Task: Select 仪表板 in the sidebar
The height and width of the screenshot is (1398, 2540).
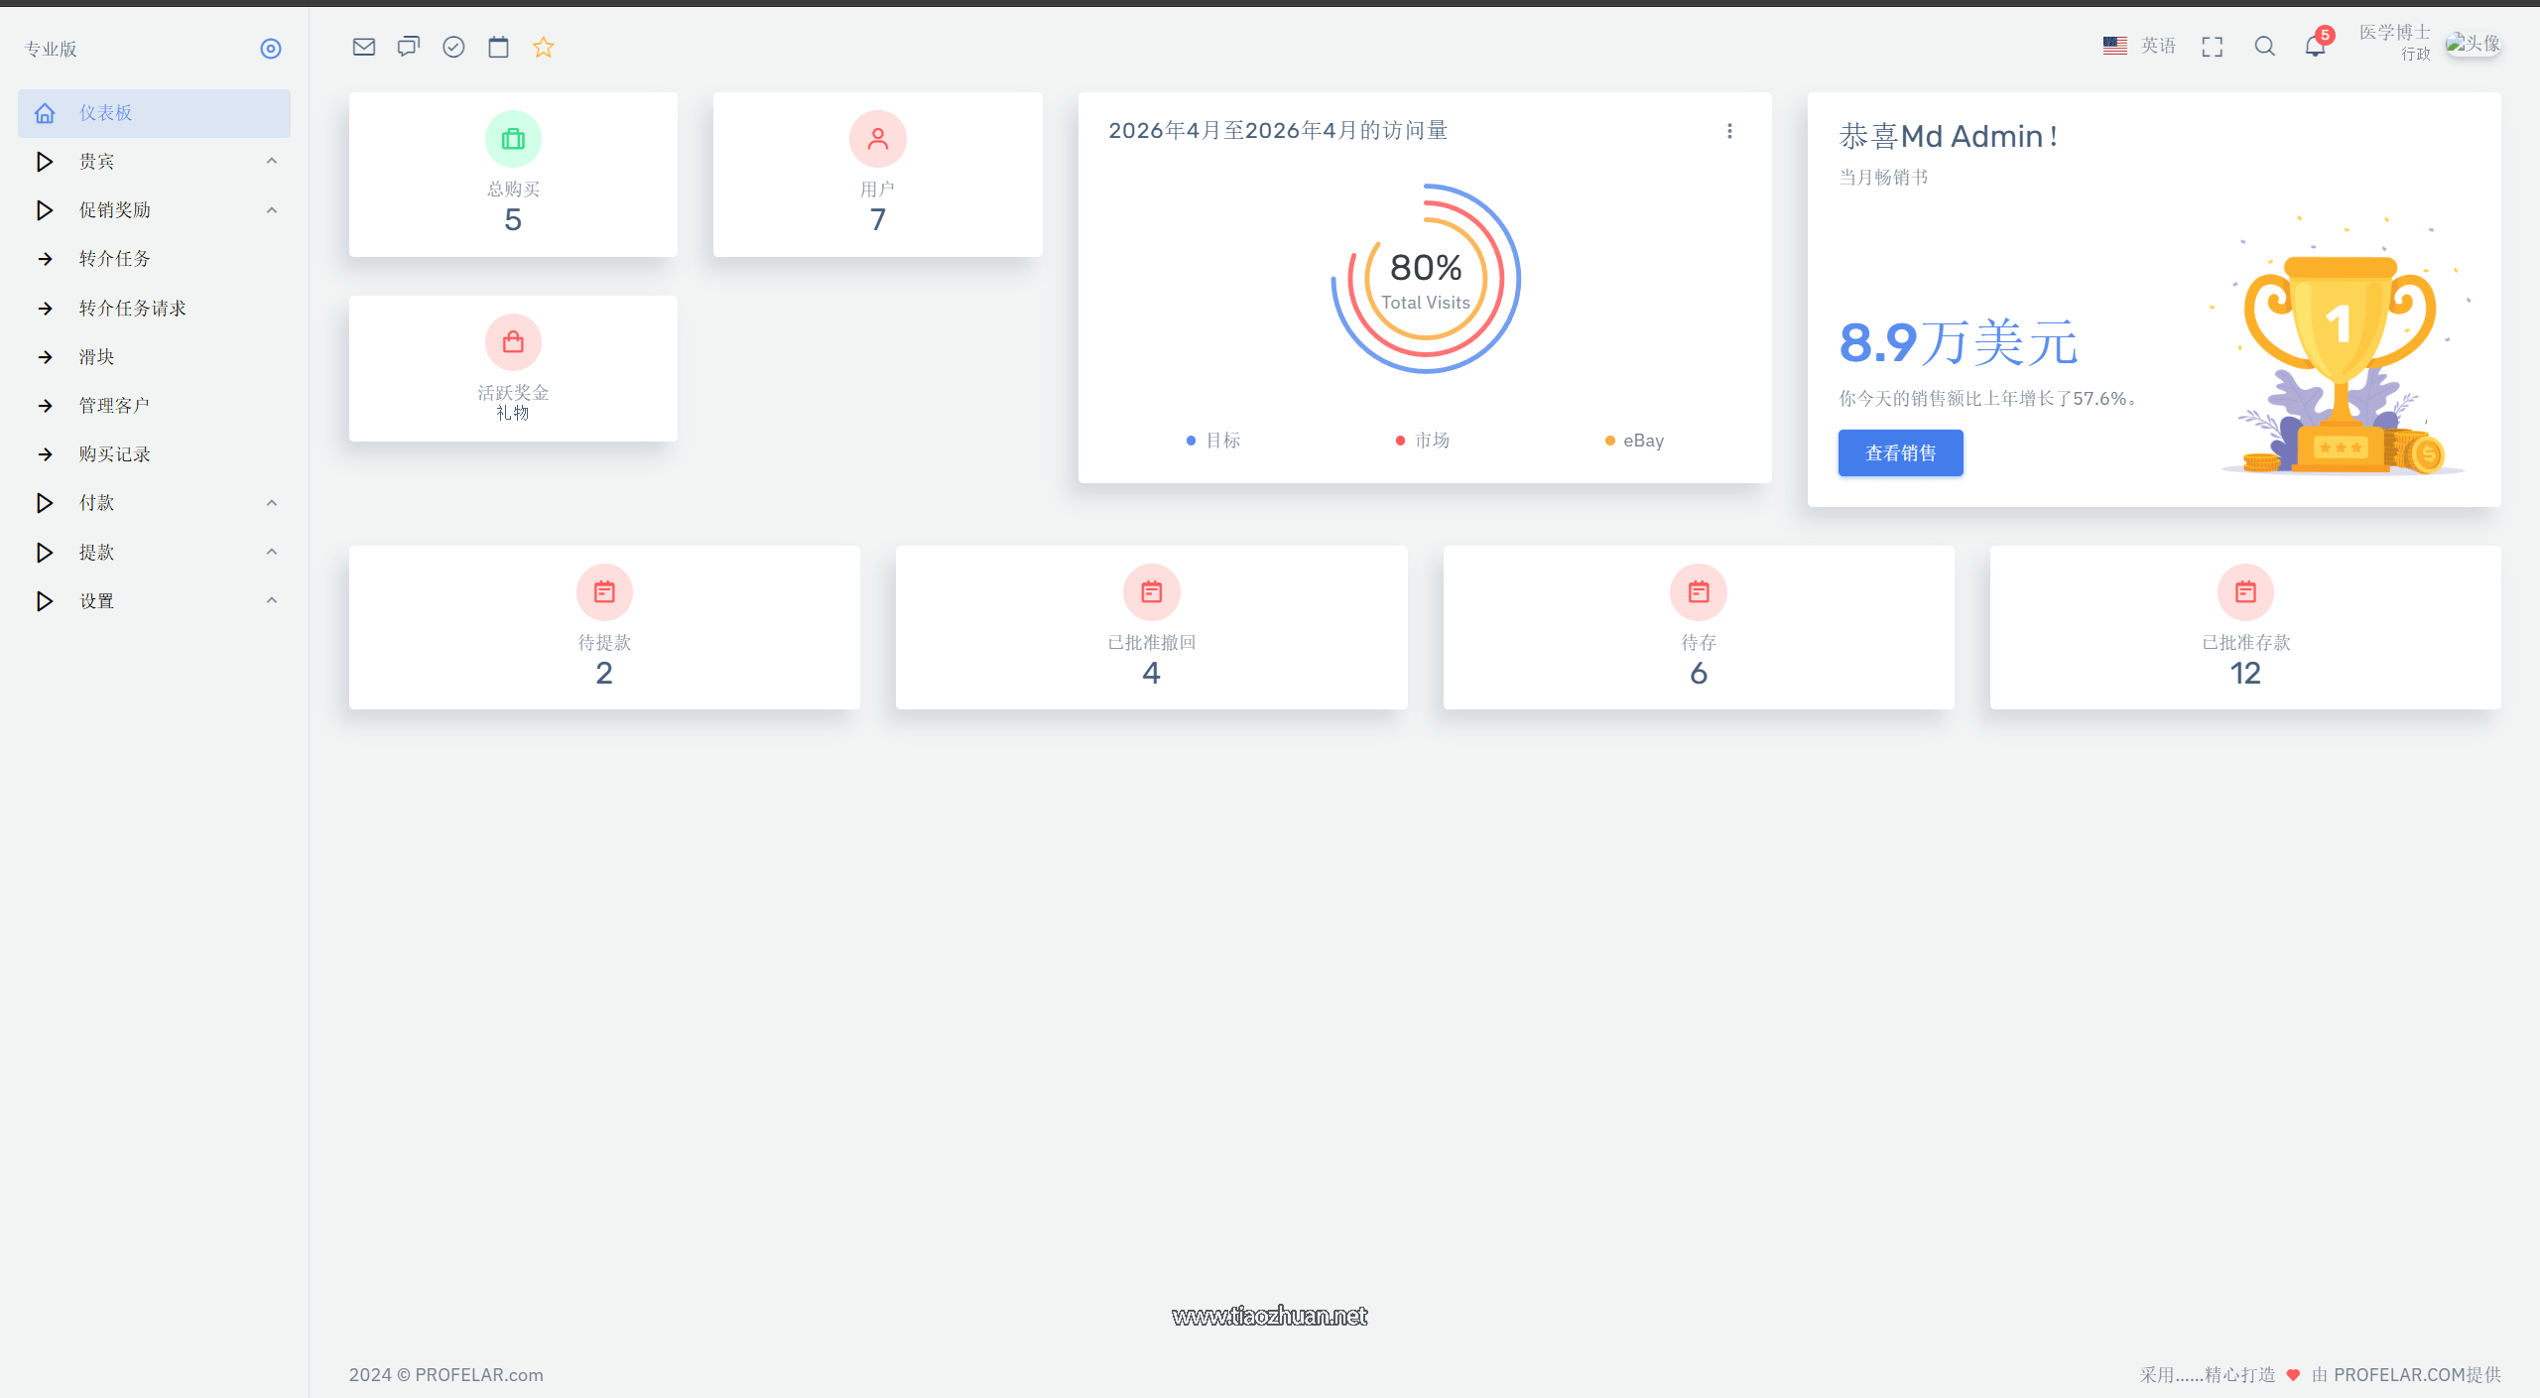Action: (105, 113)
